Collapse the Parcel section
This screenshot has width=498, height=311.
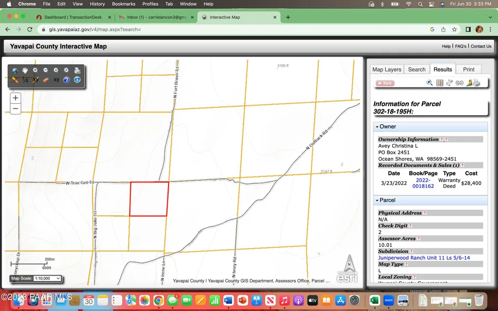point(377,200)
